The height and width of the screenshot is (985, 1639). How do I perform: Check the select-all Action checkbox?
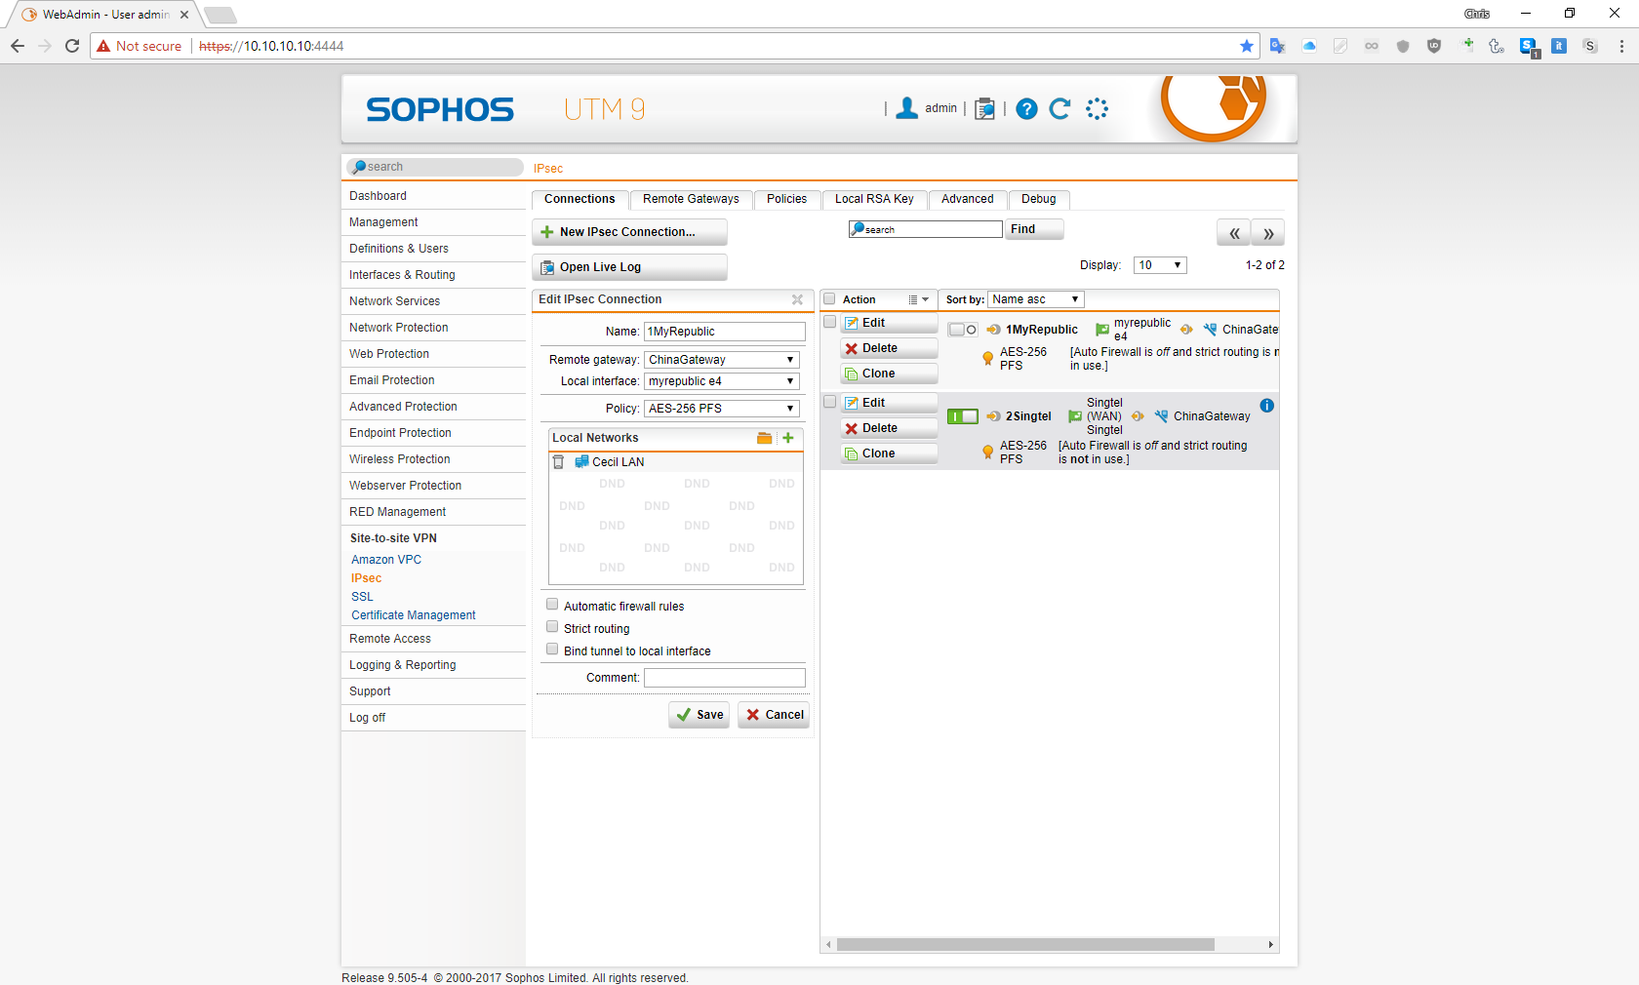coord(829,298)
